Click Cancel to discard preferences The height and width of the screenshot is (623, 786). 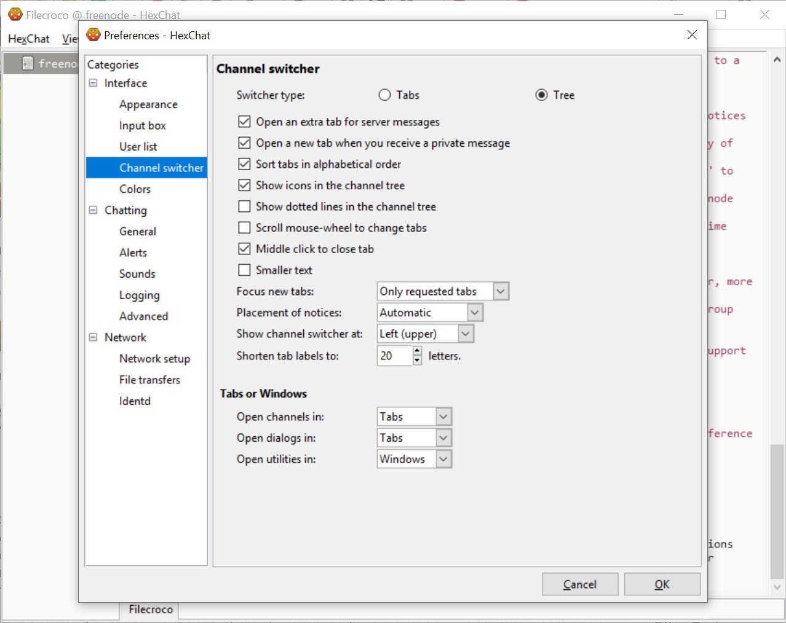[579, 584]
